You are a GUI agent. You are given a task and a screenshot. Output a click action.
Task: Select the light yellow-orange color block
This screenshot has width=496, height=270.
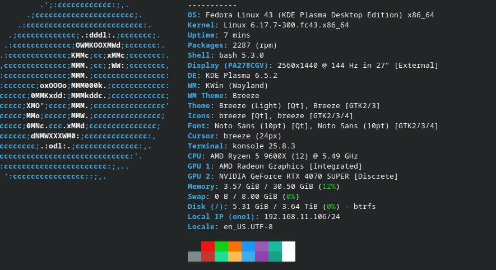coord(235,257)
